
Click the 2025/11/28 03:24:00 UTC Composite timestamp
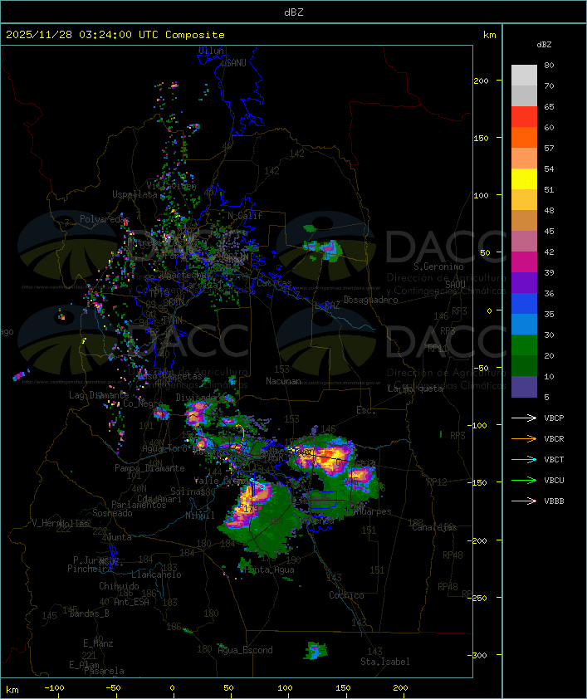[x=115, y=35]
